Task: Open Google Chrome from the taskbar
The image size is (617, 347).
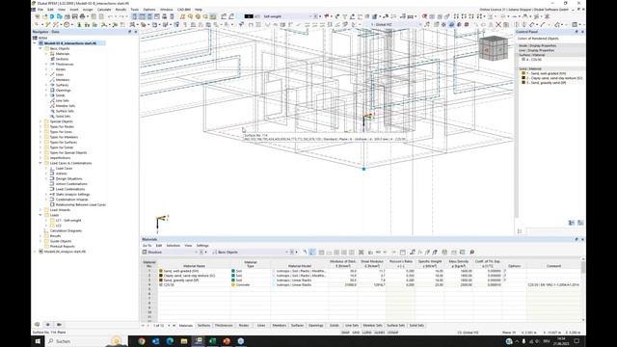Action: pyautogui.click(x=142, y=341)
